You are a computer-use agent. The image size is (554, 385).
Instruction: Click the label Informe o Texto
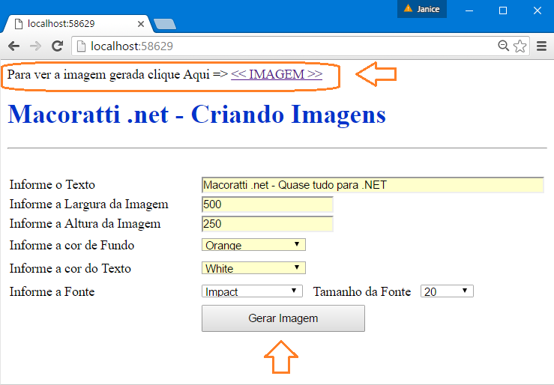pos(52,184)
